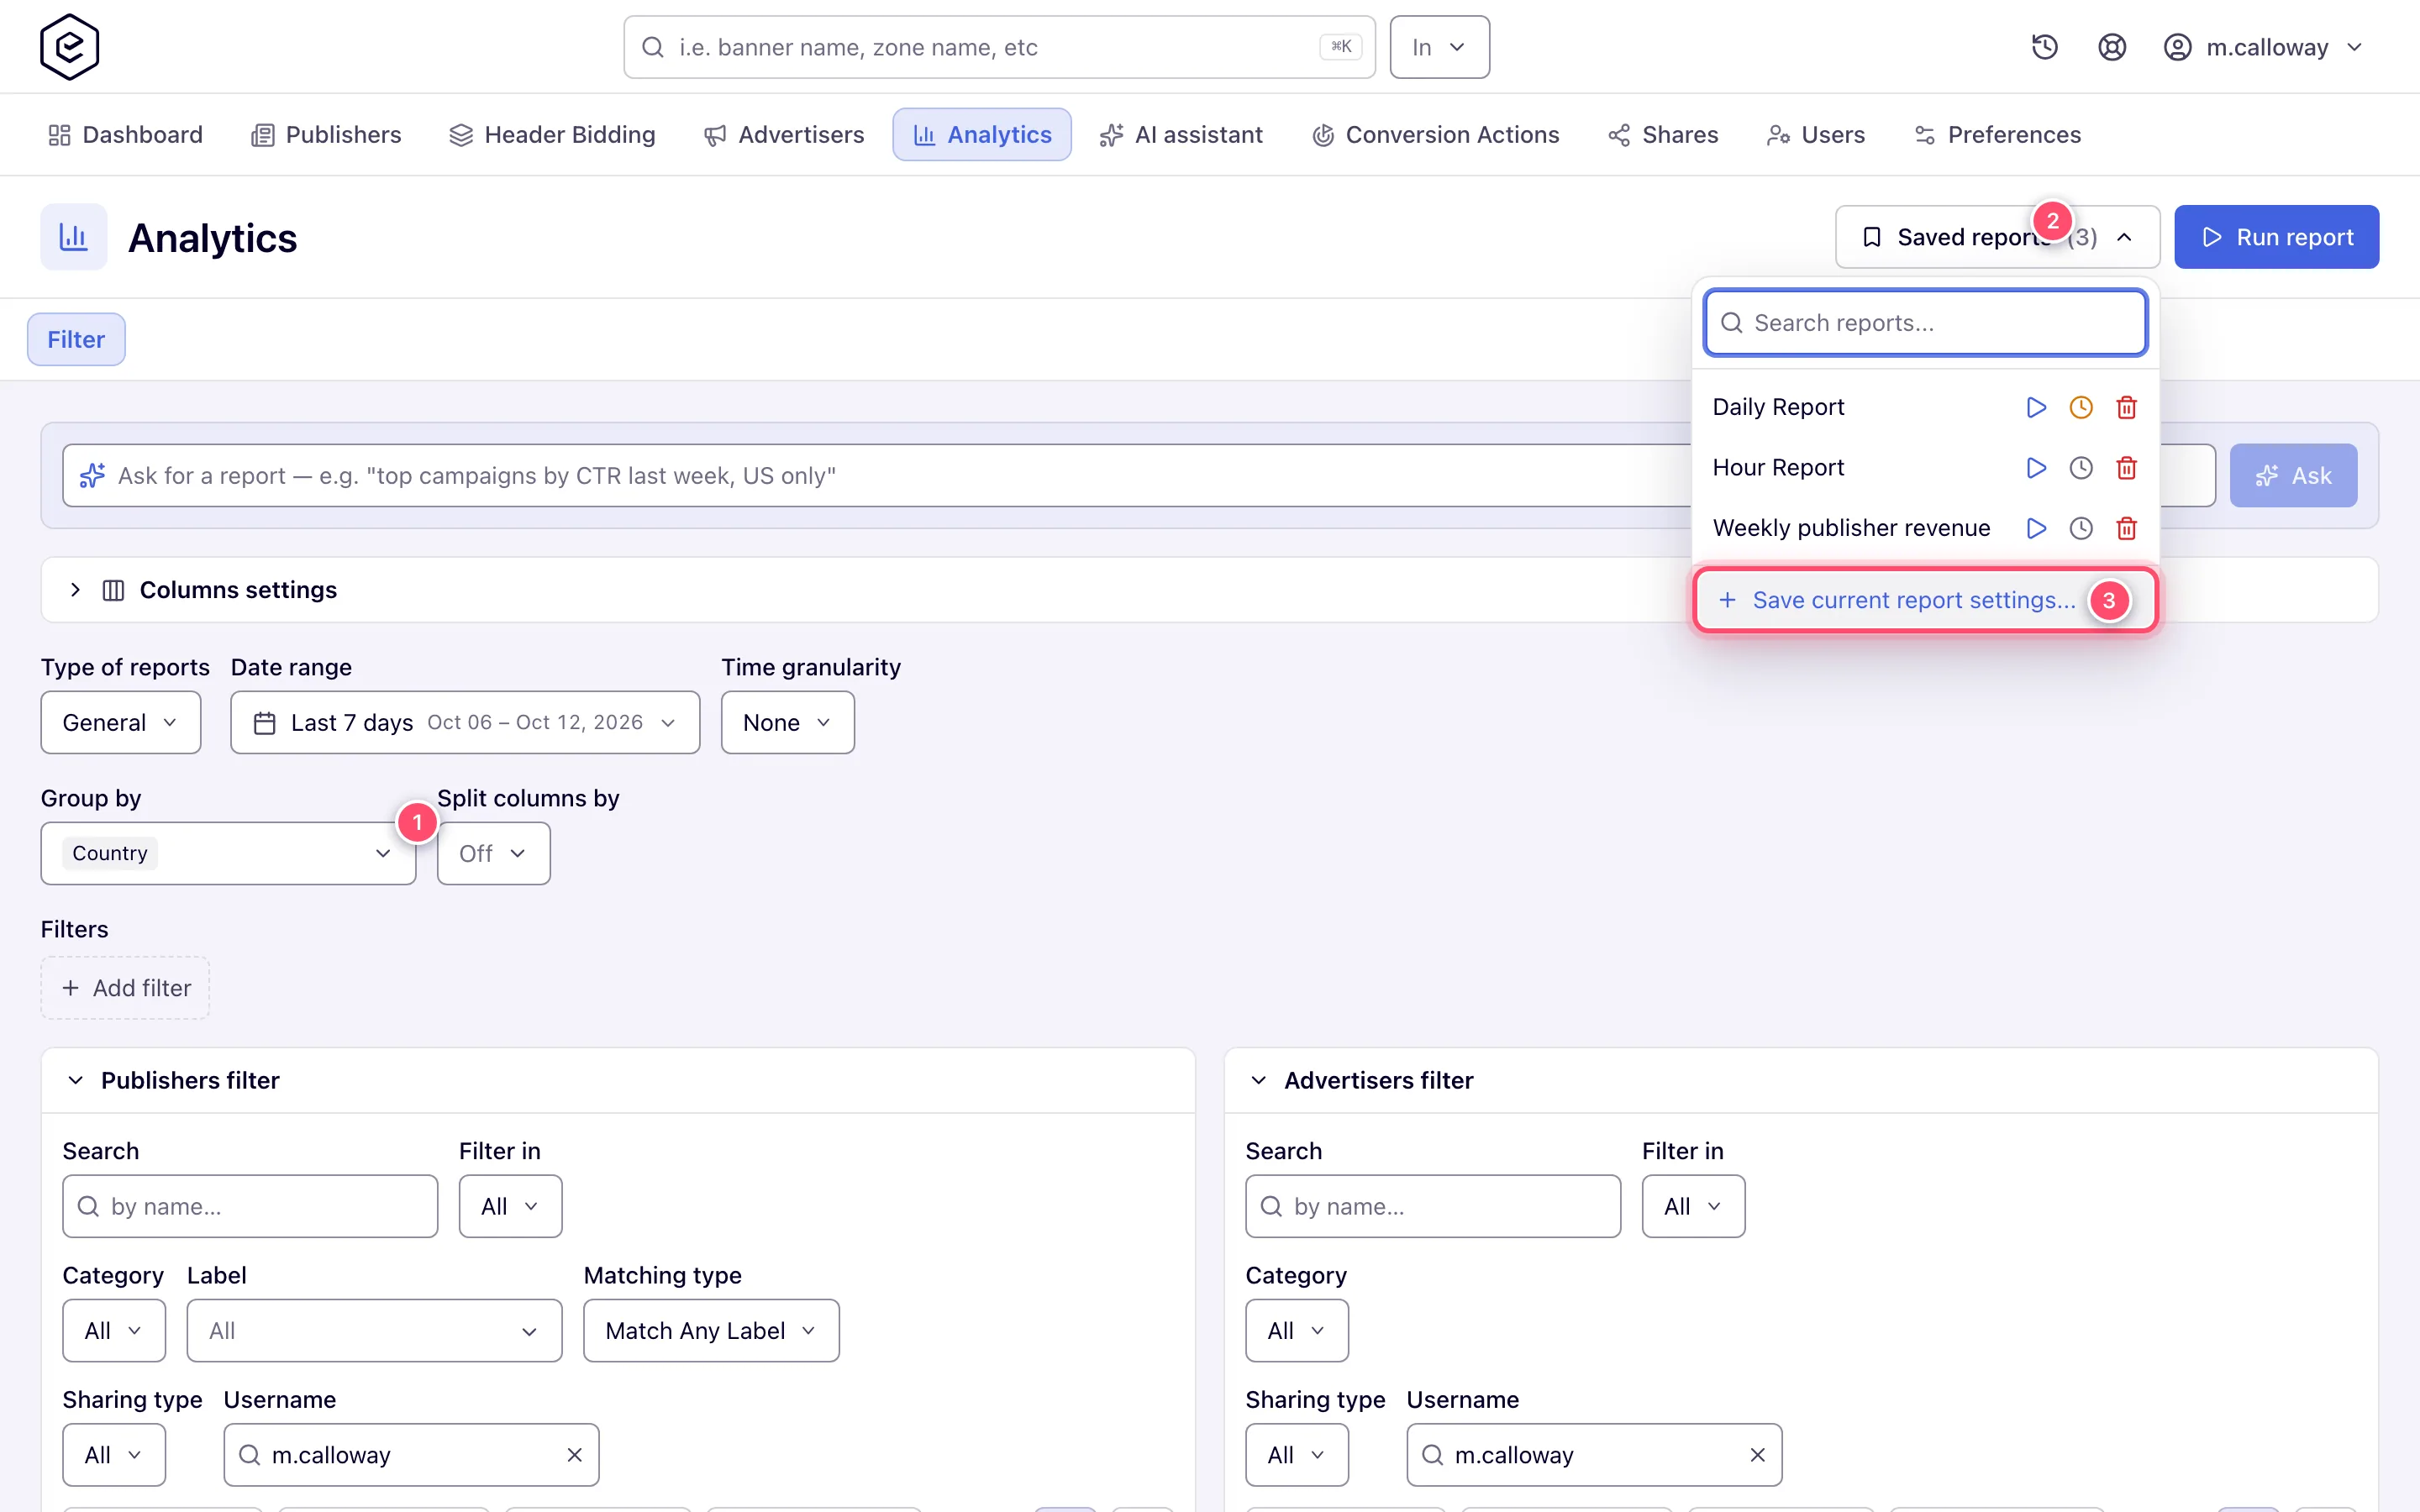2420x1512 pixels.
Task: Go to the Publishers tab
Action: point(325,134)
